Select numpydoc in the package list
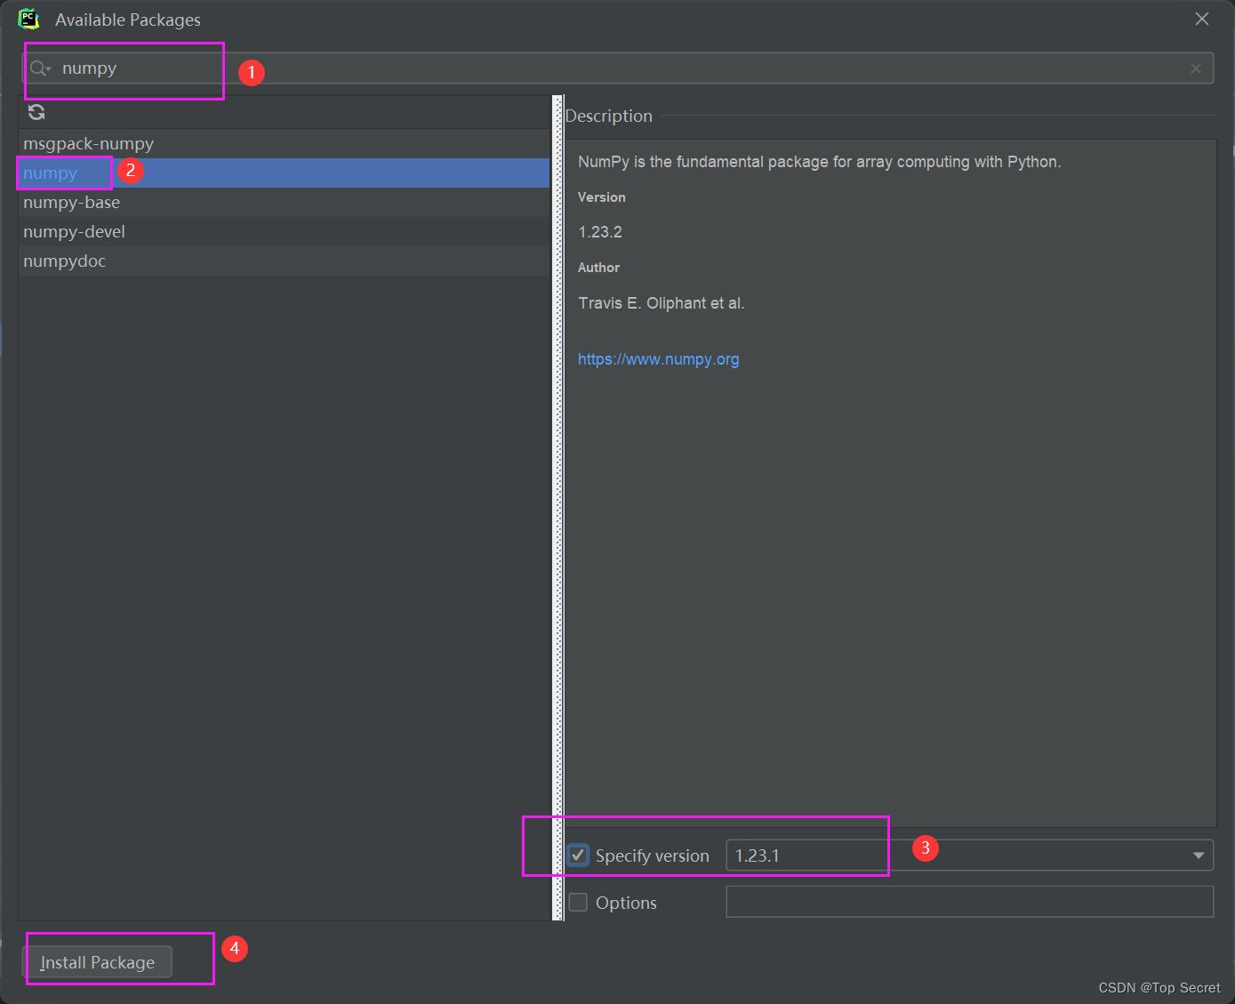The image size is (1235, 1004). click(284, 261)
